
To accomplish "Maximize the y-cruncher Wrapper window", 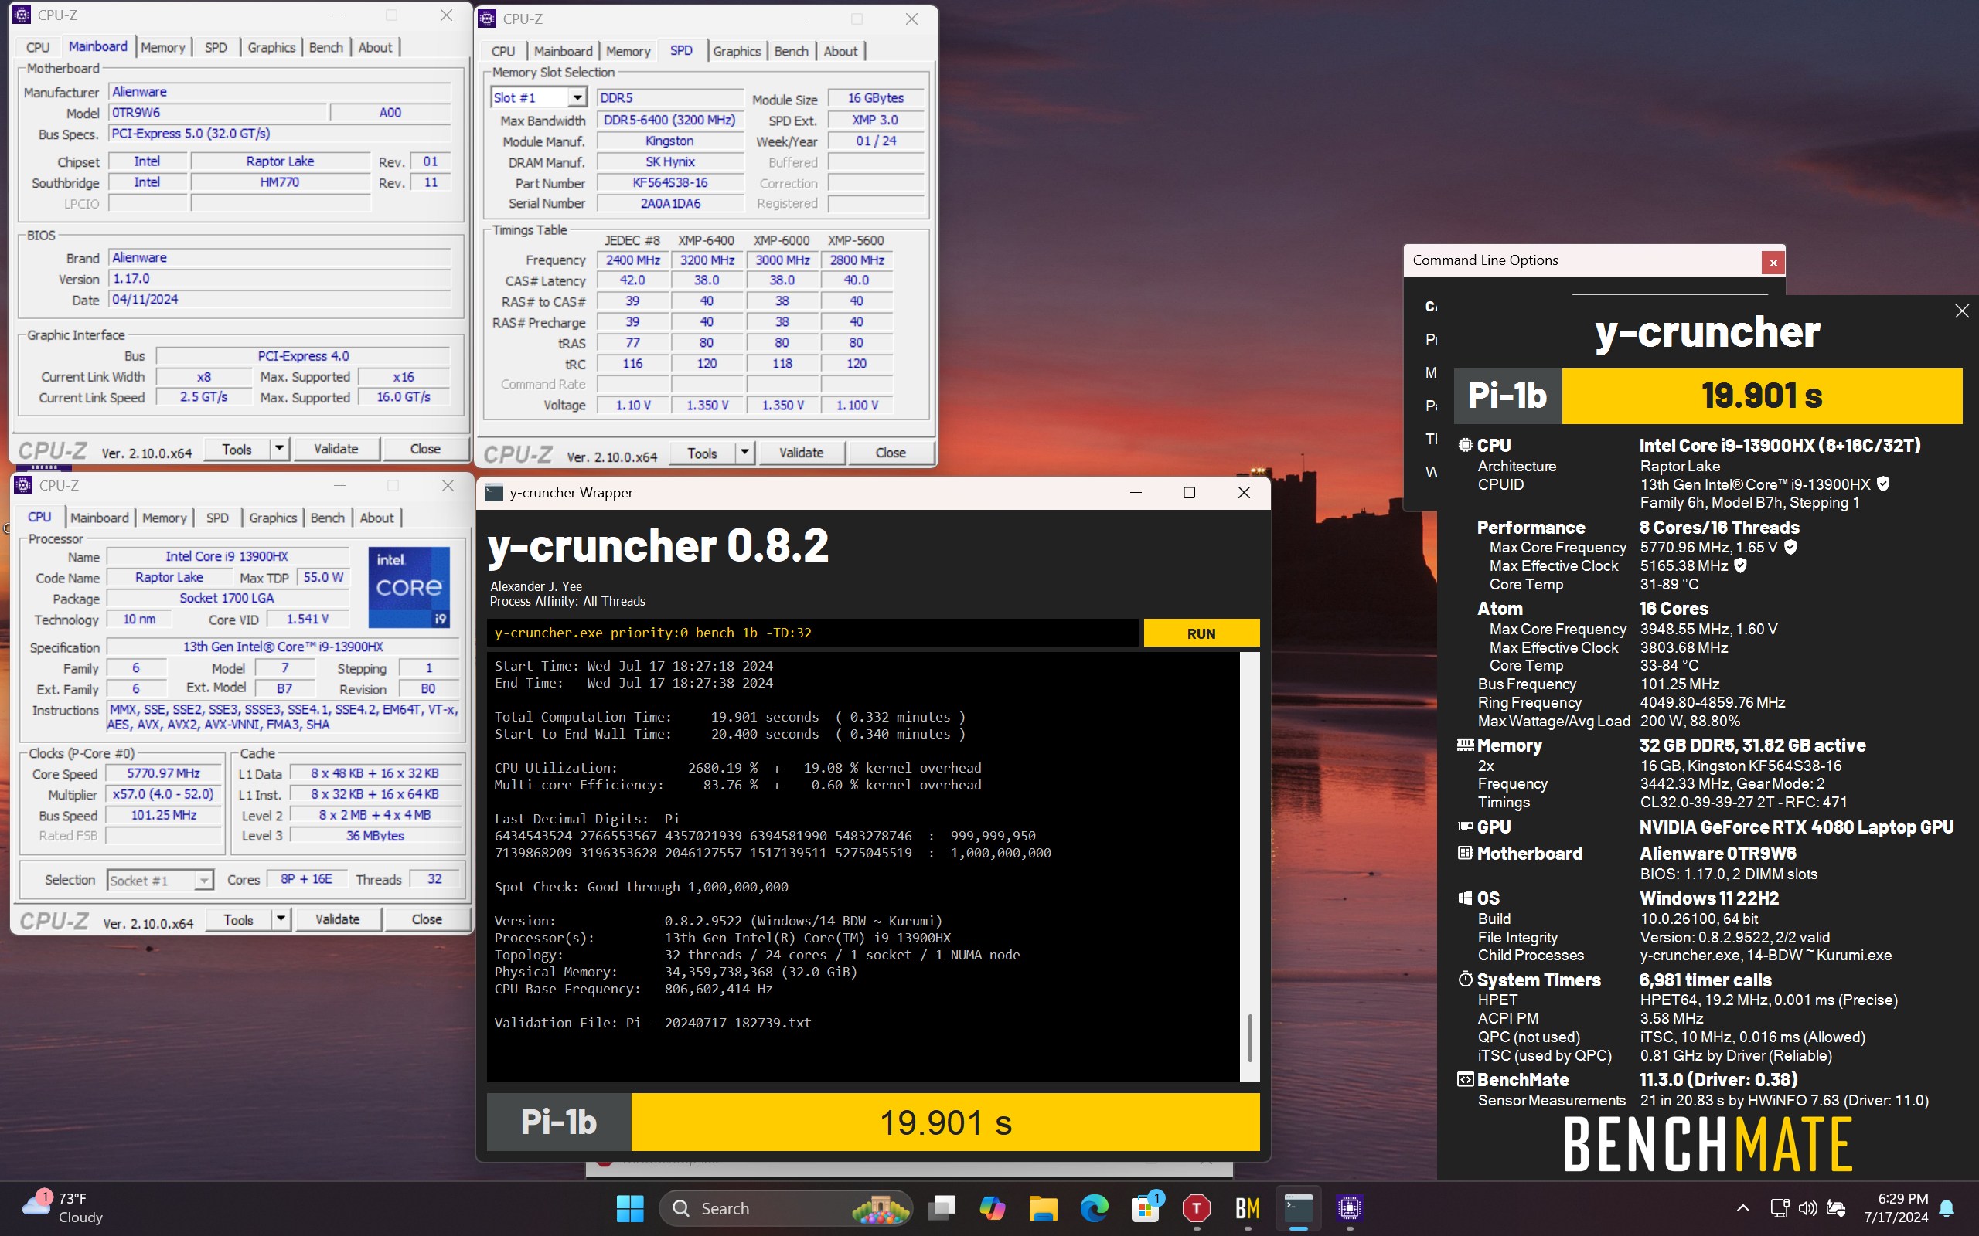I will point(1189,492).
